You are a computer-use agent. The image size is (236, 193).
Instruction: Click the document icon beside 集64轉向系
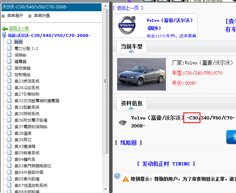pyautogui.click(x=9, y=159)
